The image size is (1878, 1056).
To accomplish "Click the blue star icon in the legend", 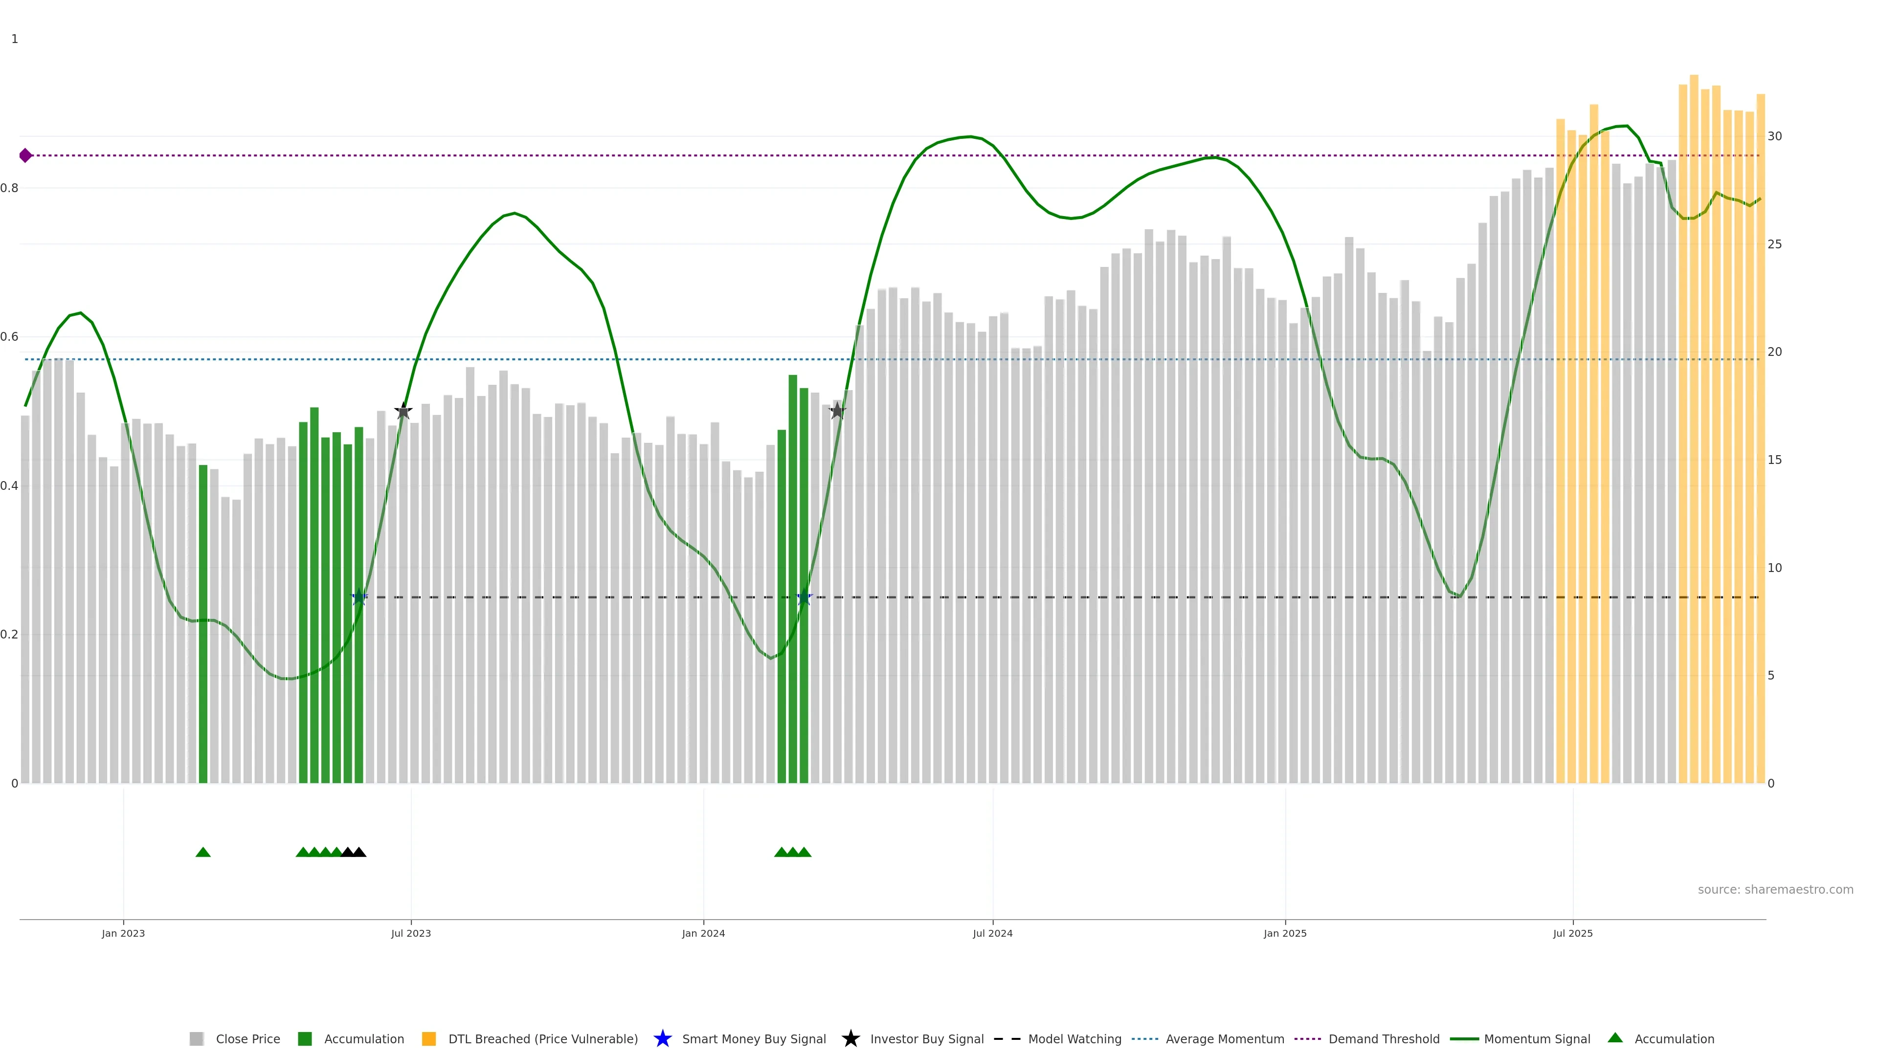I will tap(662, 1038).
